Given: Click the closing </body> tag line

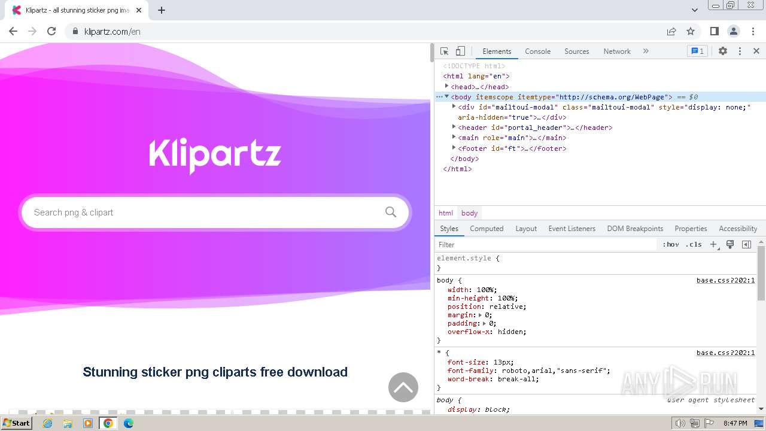Looking at the screenshot, I should (x=464, y=159).
